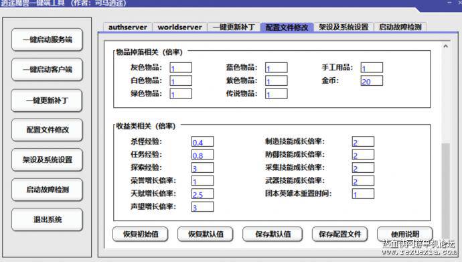The height and width of the screenshot is (262, 462).
Task: Open the 使用说明 help button
Action: click(x=405, y=235)
